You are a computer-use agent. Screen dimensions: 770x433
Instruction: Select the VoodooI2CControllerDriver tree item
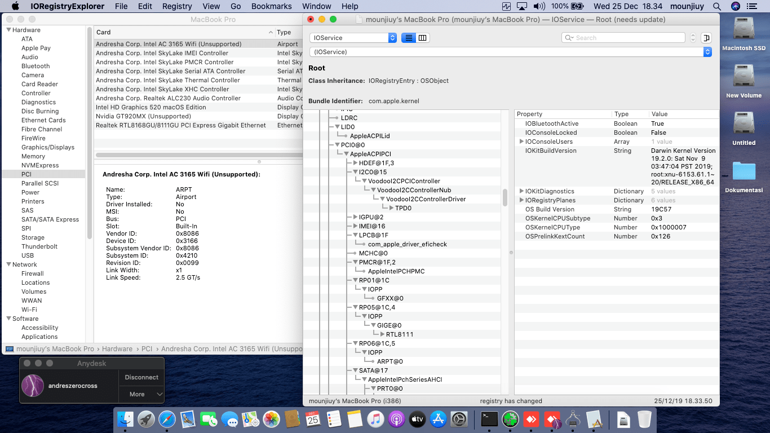426,199
